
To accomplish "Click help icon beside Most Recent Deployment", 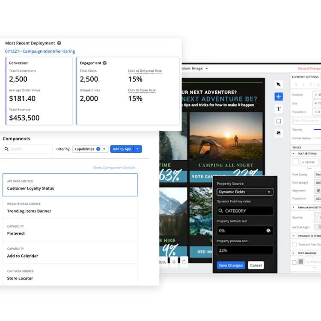I will click(59, 43).
